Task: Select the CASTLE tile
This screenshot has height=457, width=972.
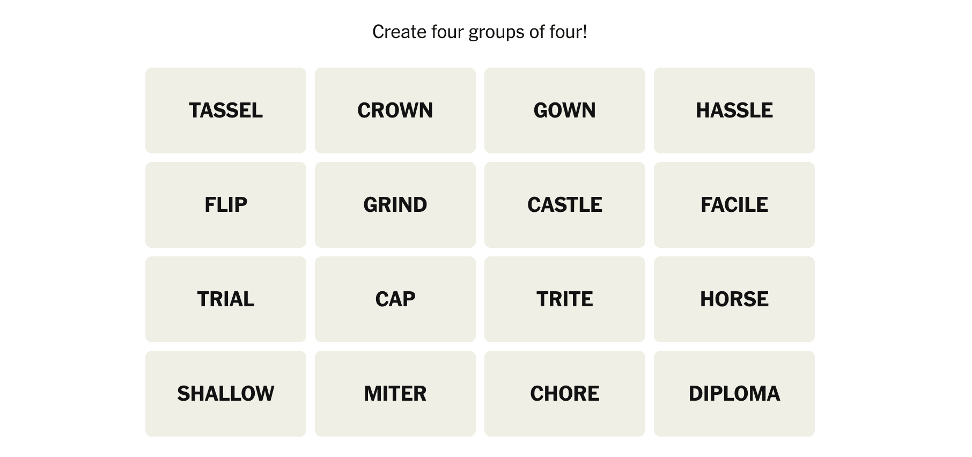Action: click(564, 205)
